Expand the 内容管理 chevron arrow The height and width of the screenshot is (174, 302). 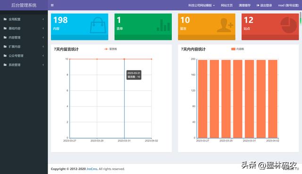43,38
